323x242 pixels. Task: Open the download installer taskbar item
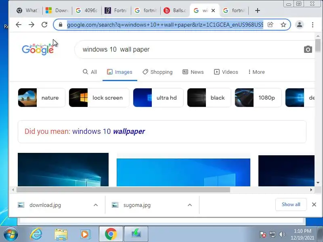click(136, 234)
